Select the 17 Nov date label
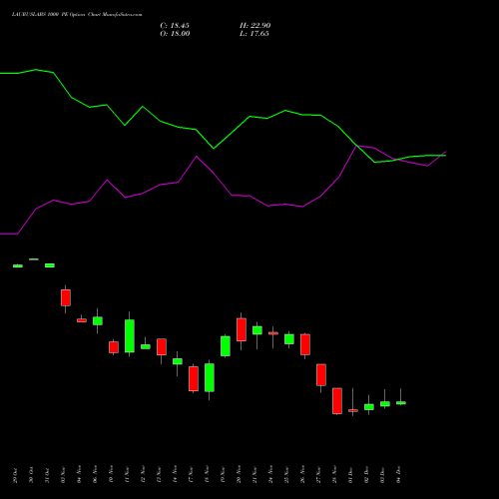This screenshot has height=499, width=499. click(x=191, y=475)
